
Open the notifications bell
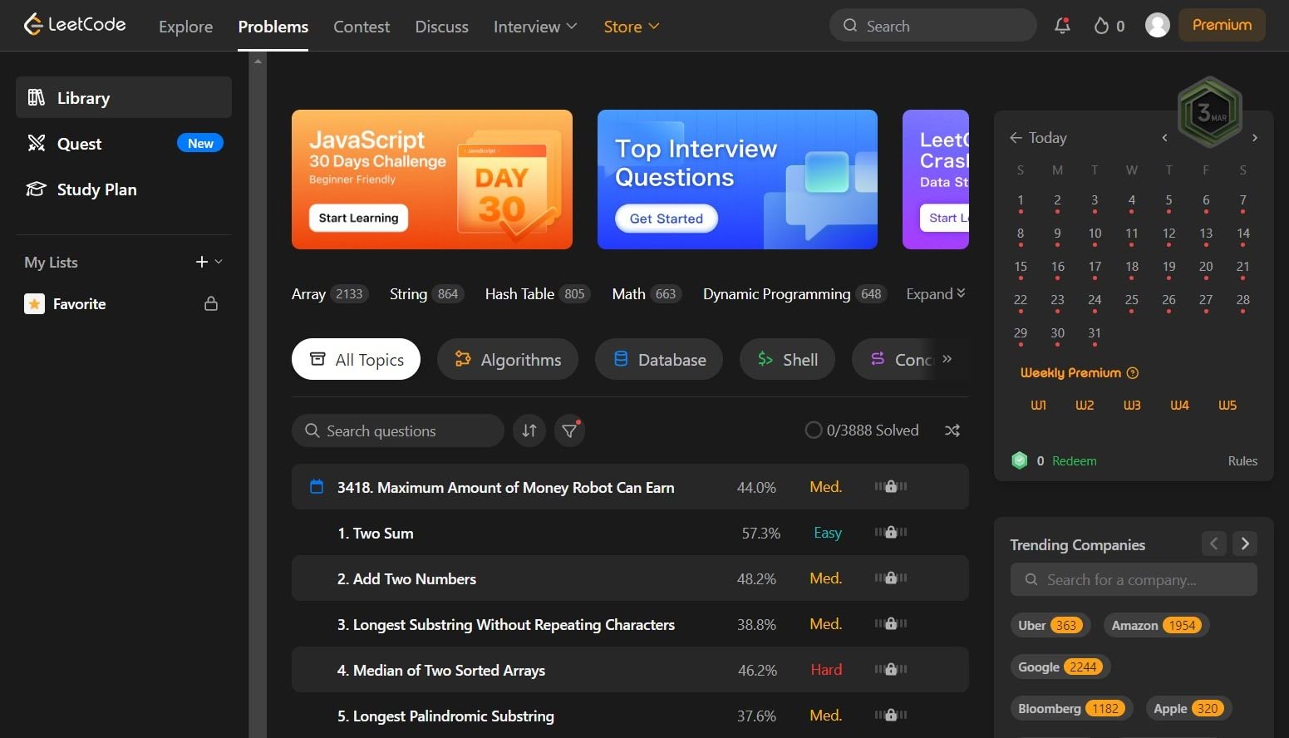pyautogui.click(x=1062, y=26)
